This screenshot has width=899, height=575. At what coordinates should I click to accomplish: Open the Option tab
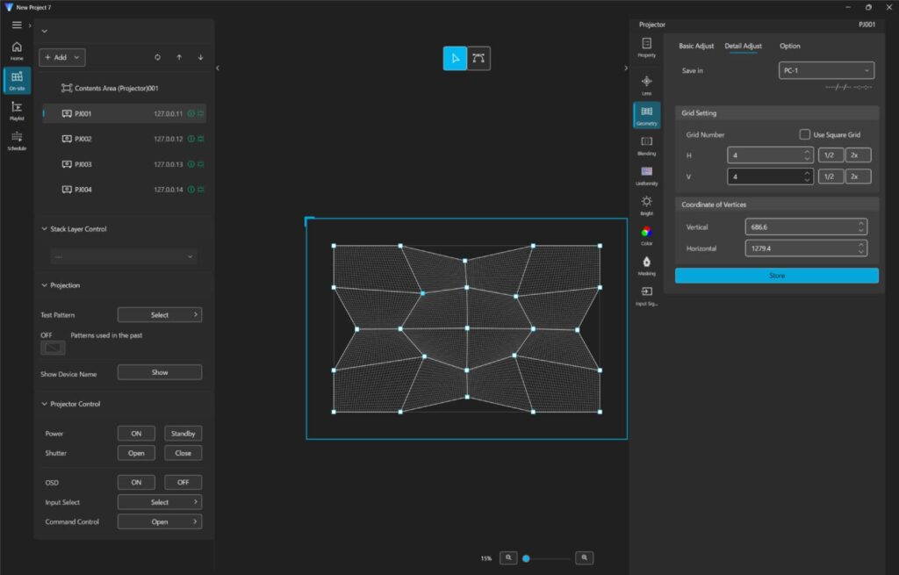pos(788,46)
